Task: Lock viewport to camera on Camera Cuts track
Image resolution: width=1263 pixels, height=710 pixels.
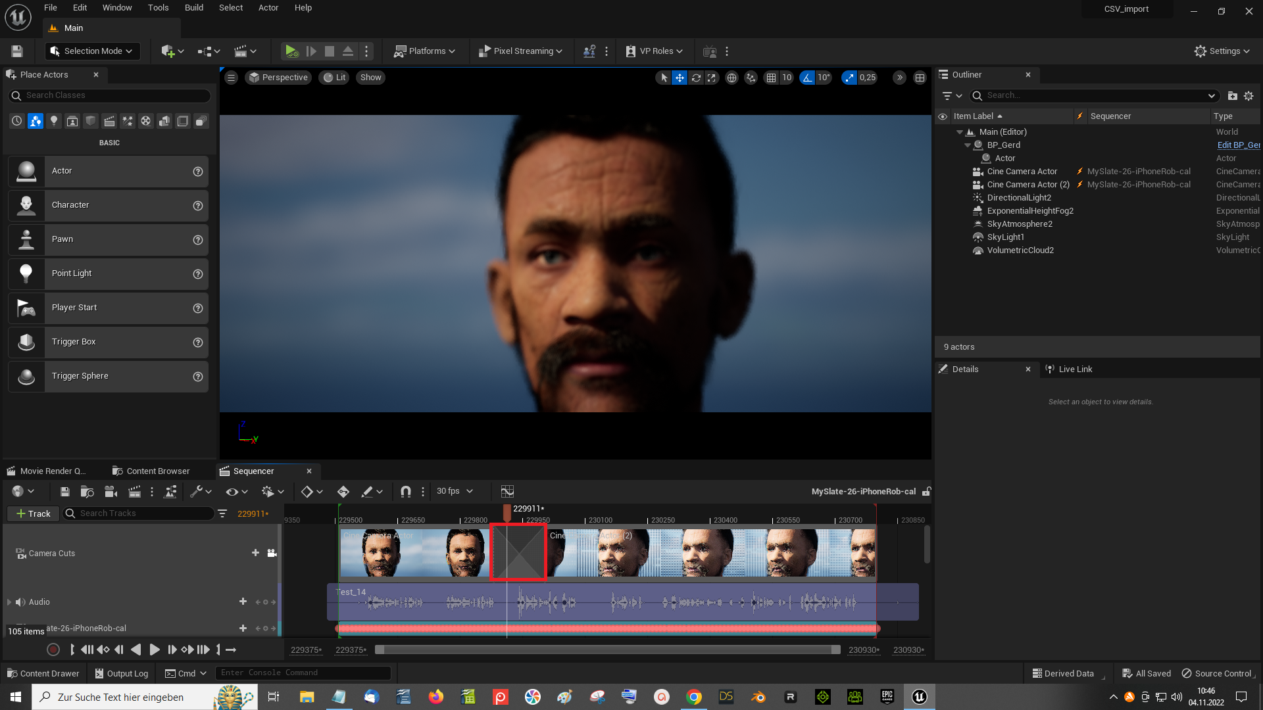Action: click(x=272, y=554)
